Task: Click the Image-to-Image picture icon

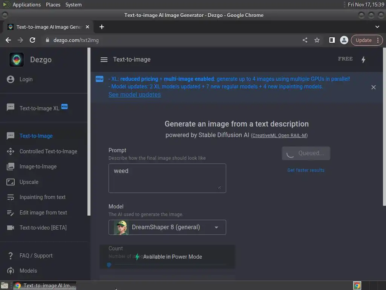Action: pos(11,167)
